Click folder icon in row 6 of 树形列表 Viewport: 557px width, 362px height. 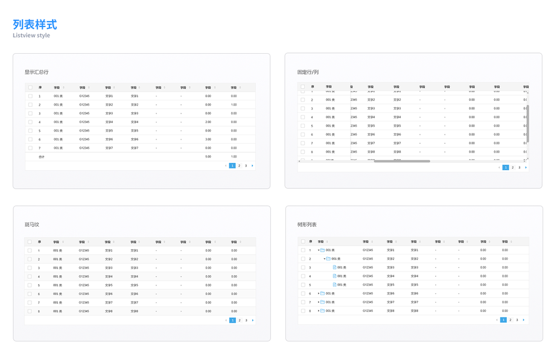[322, 293]
